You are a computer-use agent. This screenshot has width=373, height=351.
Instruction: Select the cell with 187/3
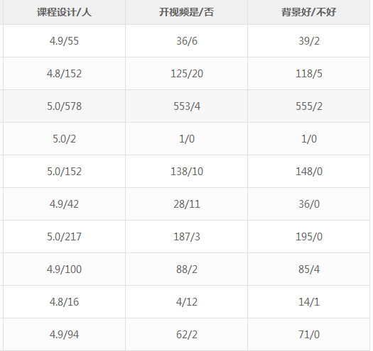click(x=186, y=237)
